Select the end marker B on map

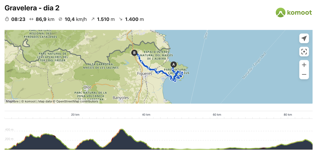pyautogui.click(x=135, y=53)
